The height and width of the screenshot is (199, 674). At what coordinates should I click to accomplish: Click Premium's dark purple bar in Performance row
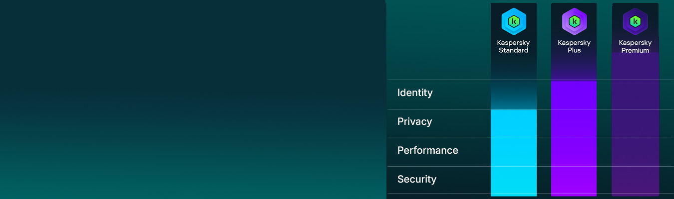pos(635,152)
